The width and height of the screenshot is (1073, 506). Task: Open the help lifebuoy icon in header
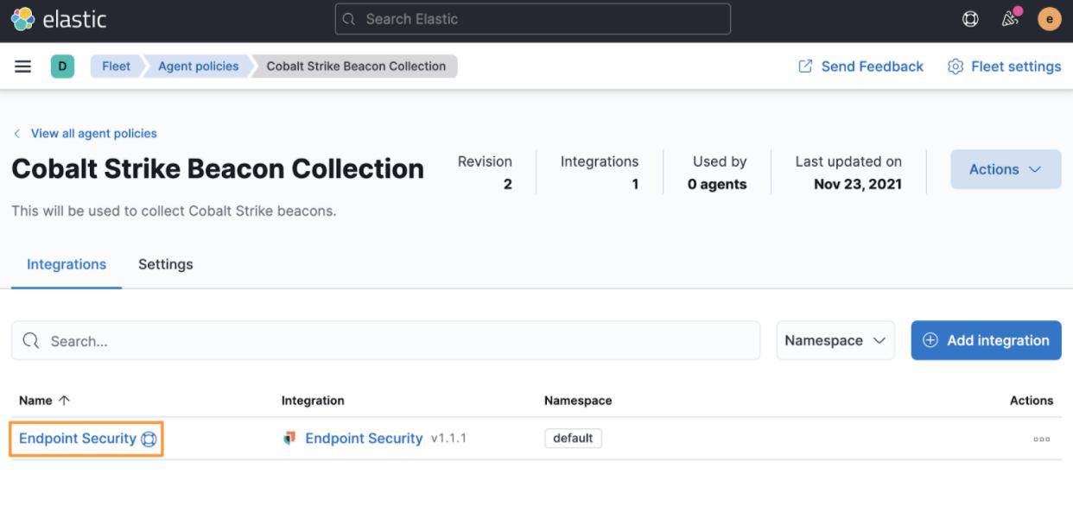point(970,19)
